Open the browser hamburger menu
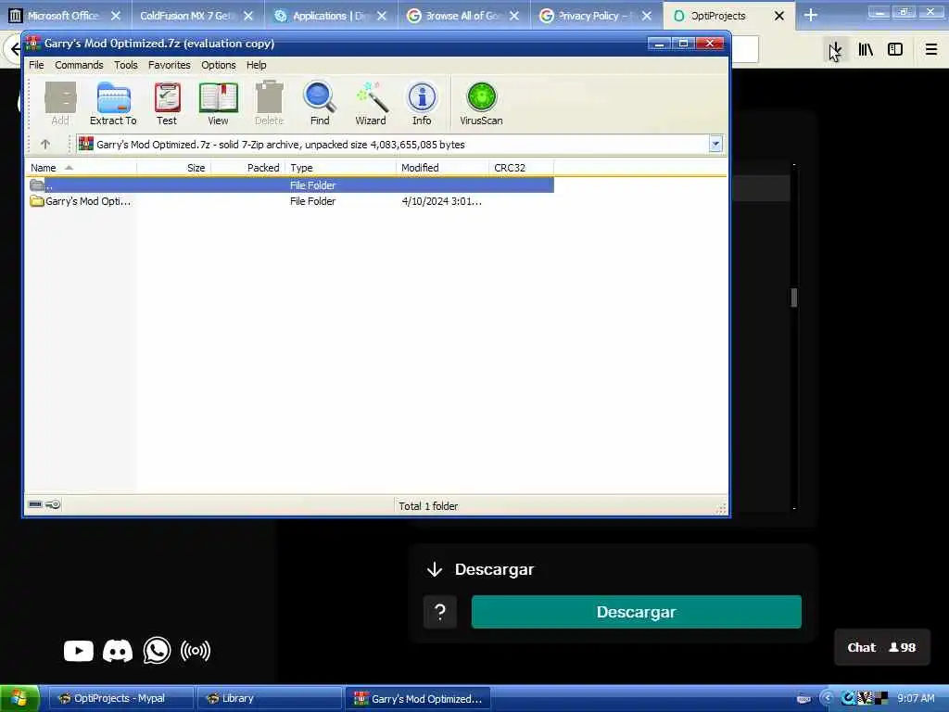Screen dimensions: 949x712 click(x=931, y=50)
